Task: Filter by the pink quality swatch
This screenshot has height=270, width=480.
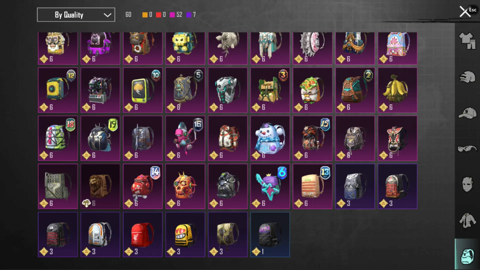Action: 172,15
